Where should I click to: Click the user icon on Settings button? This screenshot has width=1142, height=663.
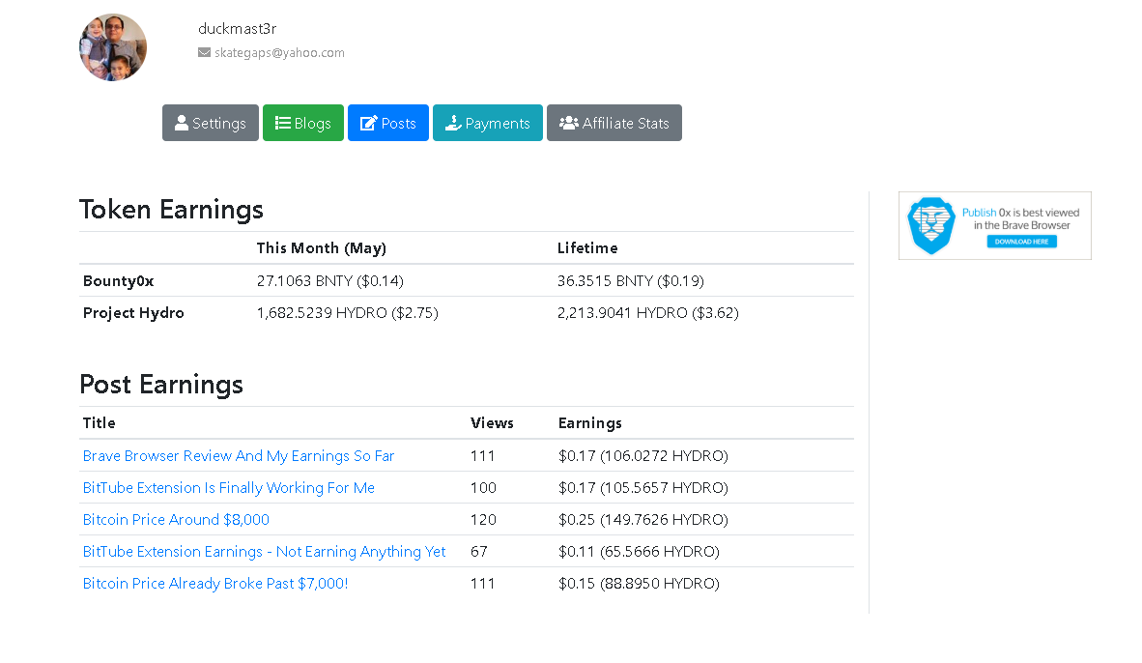coord(182,123)
